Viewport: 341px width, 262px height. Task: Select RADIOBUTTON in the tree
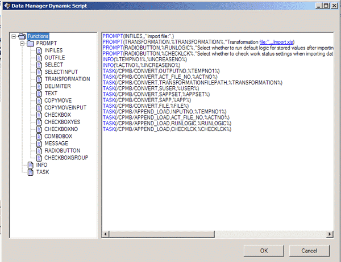pos(63,151)
